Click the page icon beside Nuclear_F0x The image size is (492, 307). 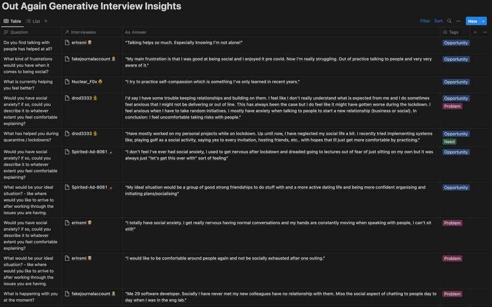coord(67,82)
